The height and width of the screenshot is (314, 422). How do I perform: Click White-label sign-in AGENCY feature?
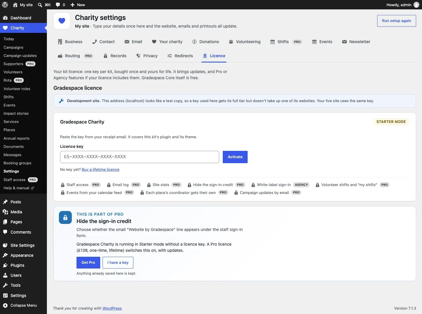click(x=280, y=185)
